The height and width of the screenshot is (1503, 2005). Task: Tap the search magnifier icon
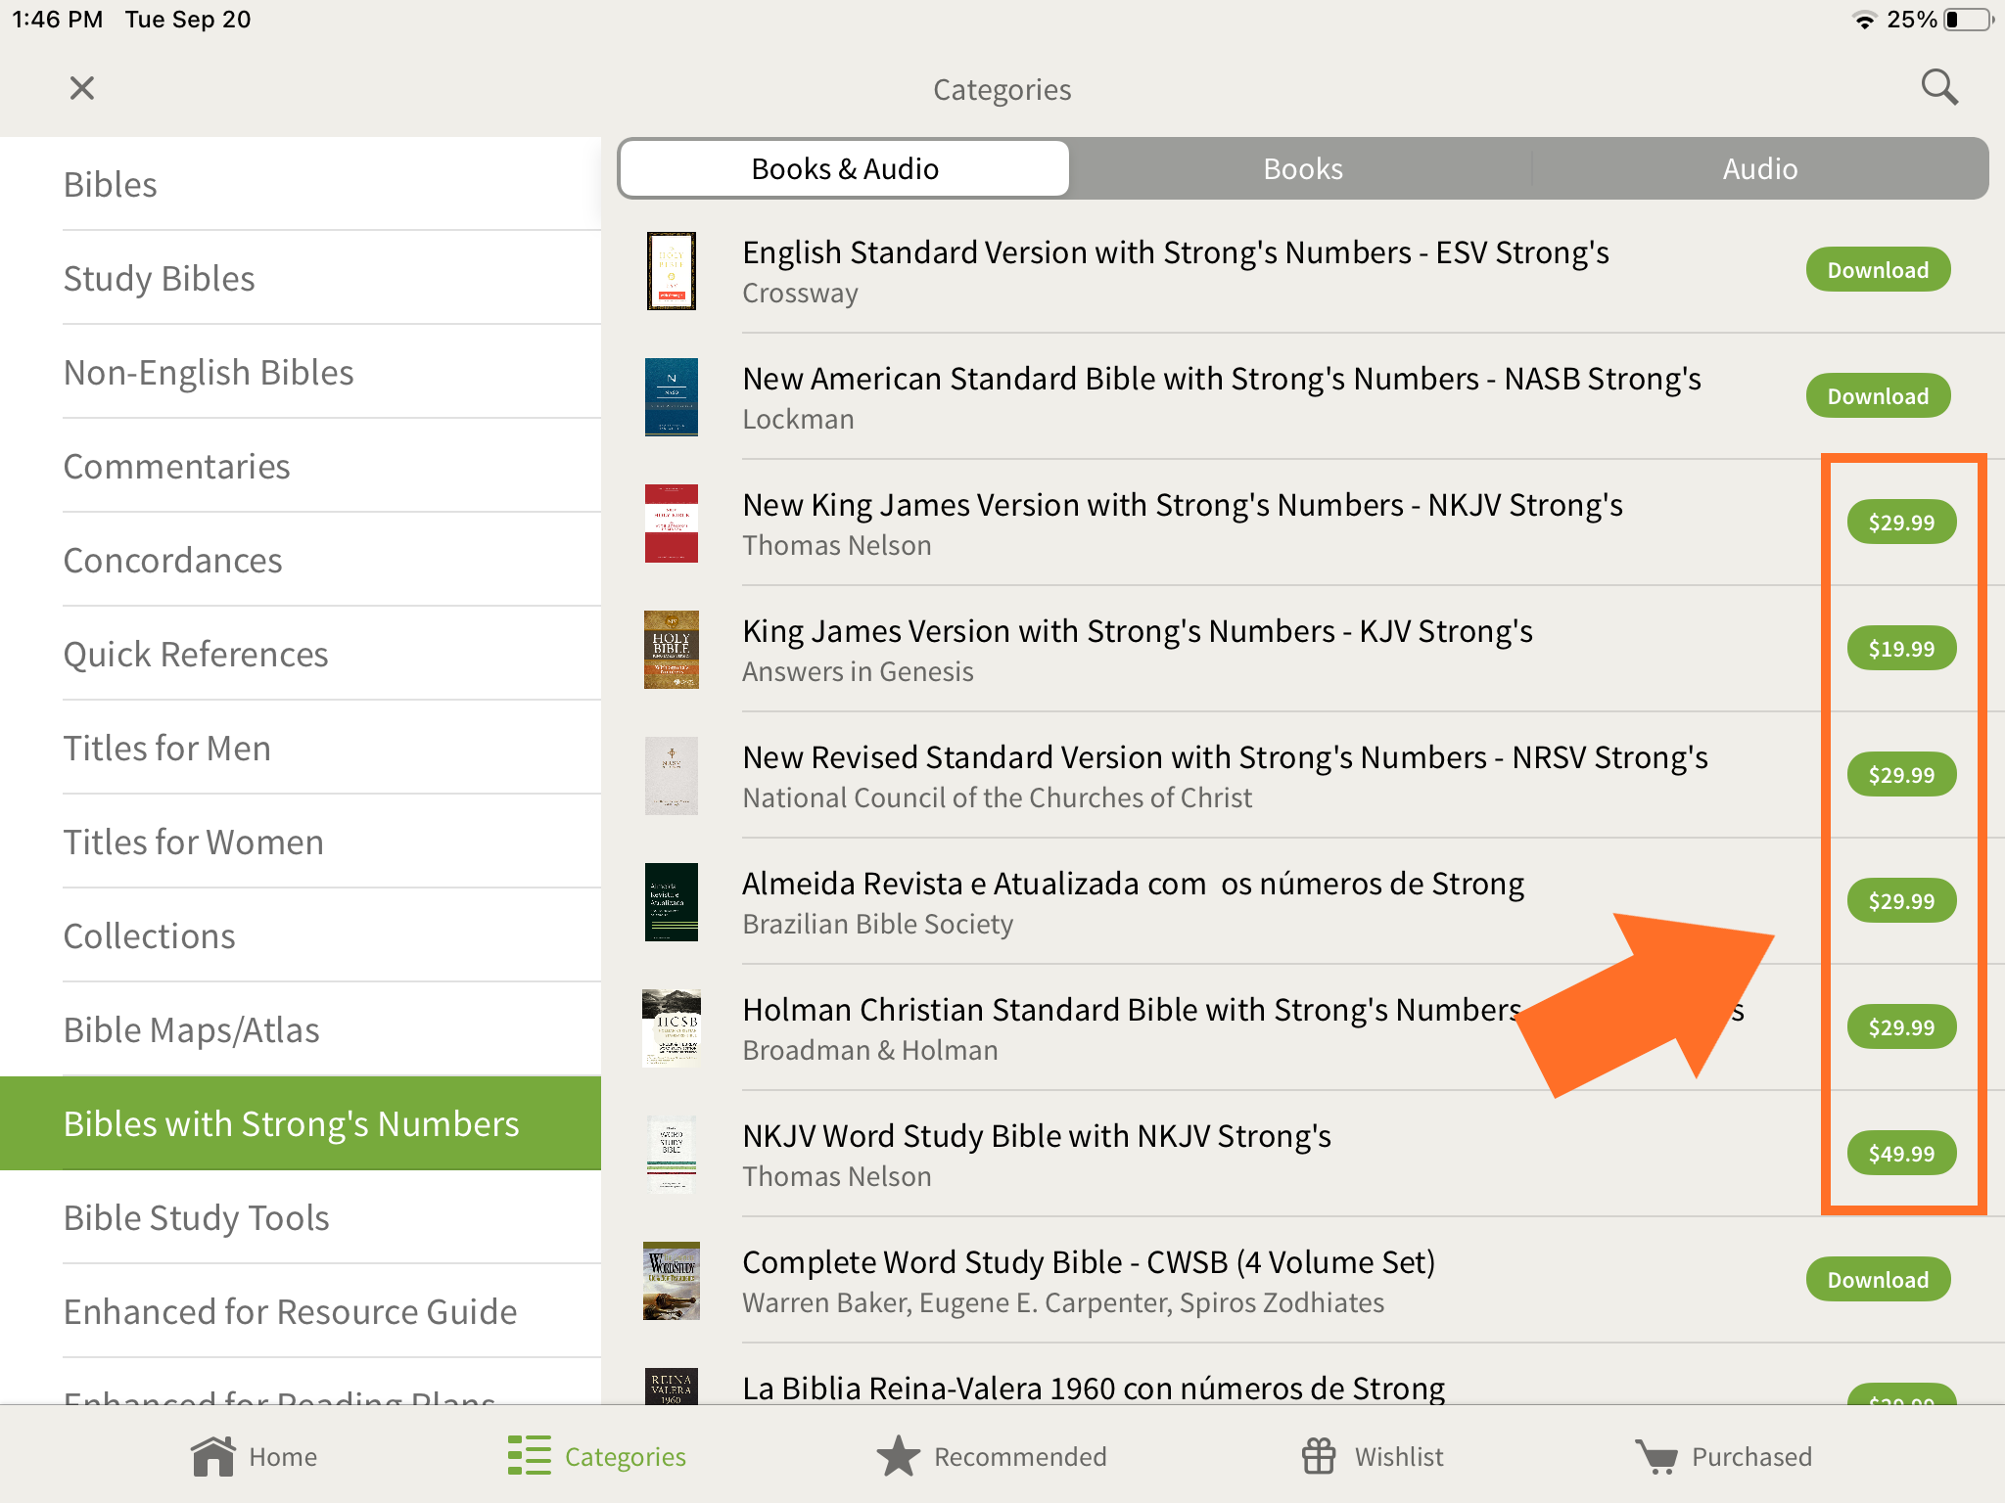pyautogui.click(x=1938, y=88)
